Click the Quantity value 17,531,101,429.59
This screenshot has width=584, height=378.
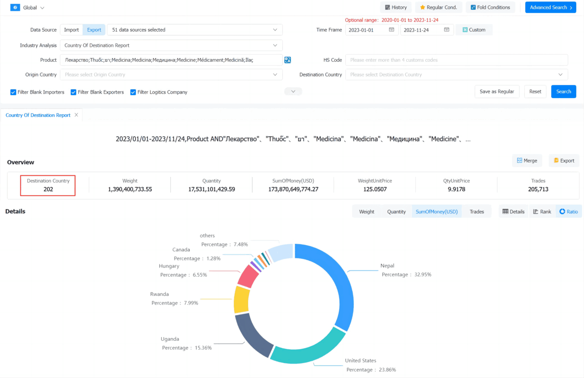[212, 189]
